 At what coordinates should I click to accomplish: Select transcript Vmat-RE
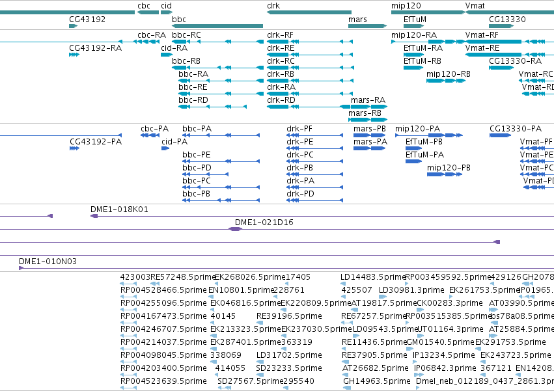pos(510,55)
